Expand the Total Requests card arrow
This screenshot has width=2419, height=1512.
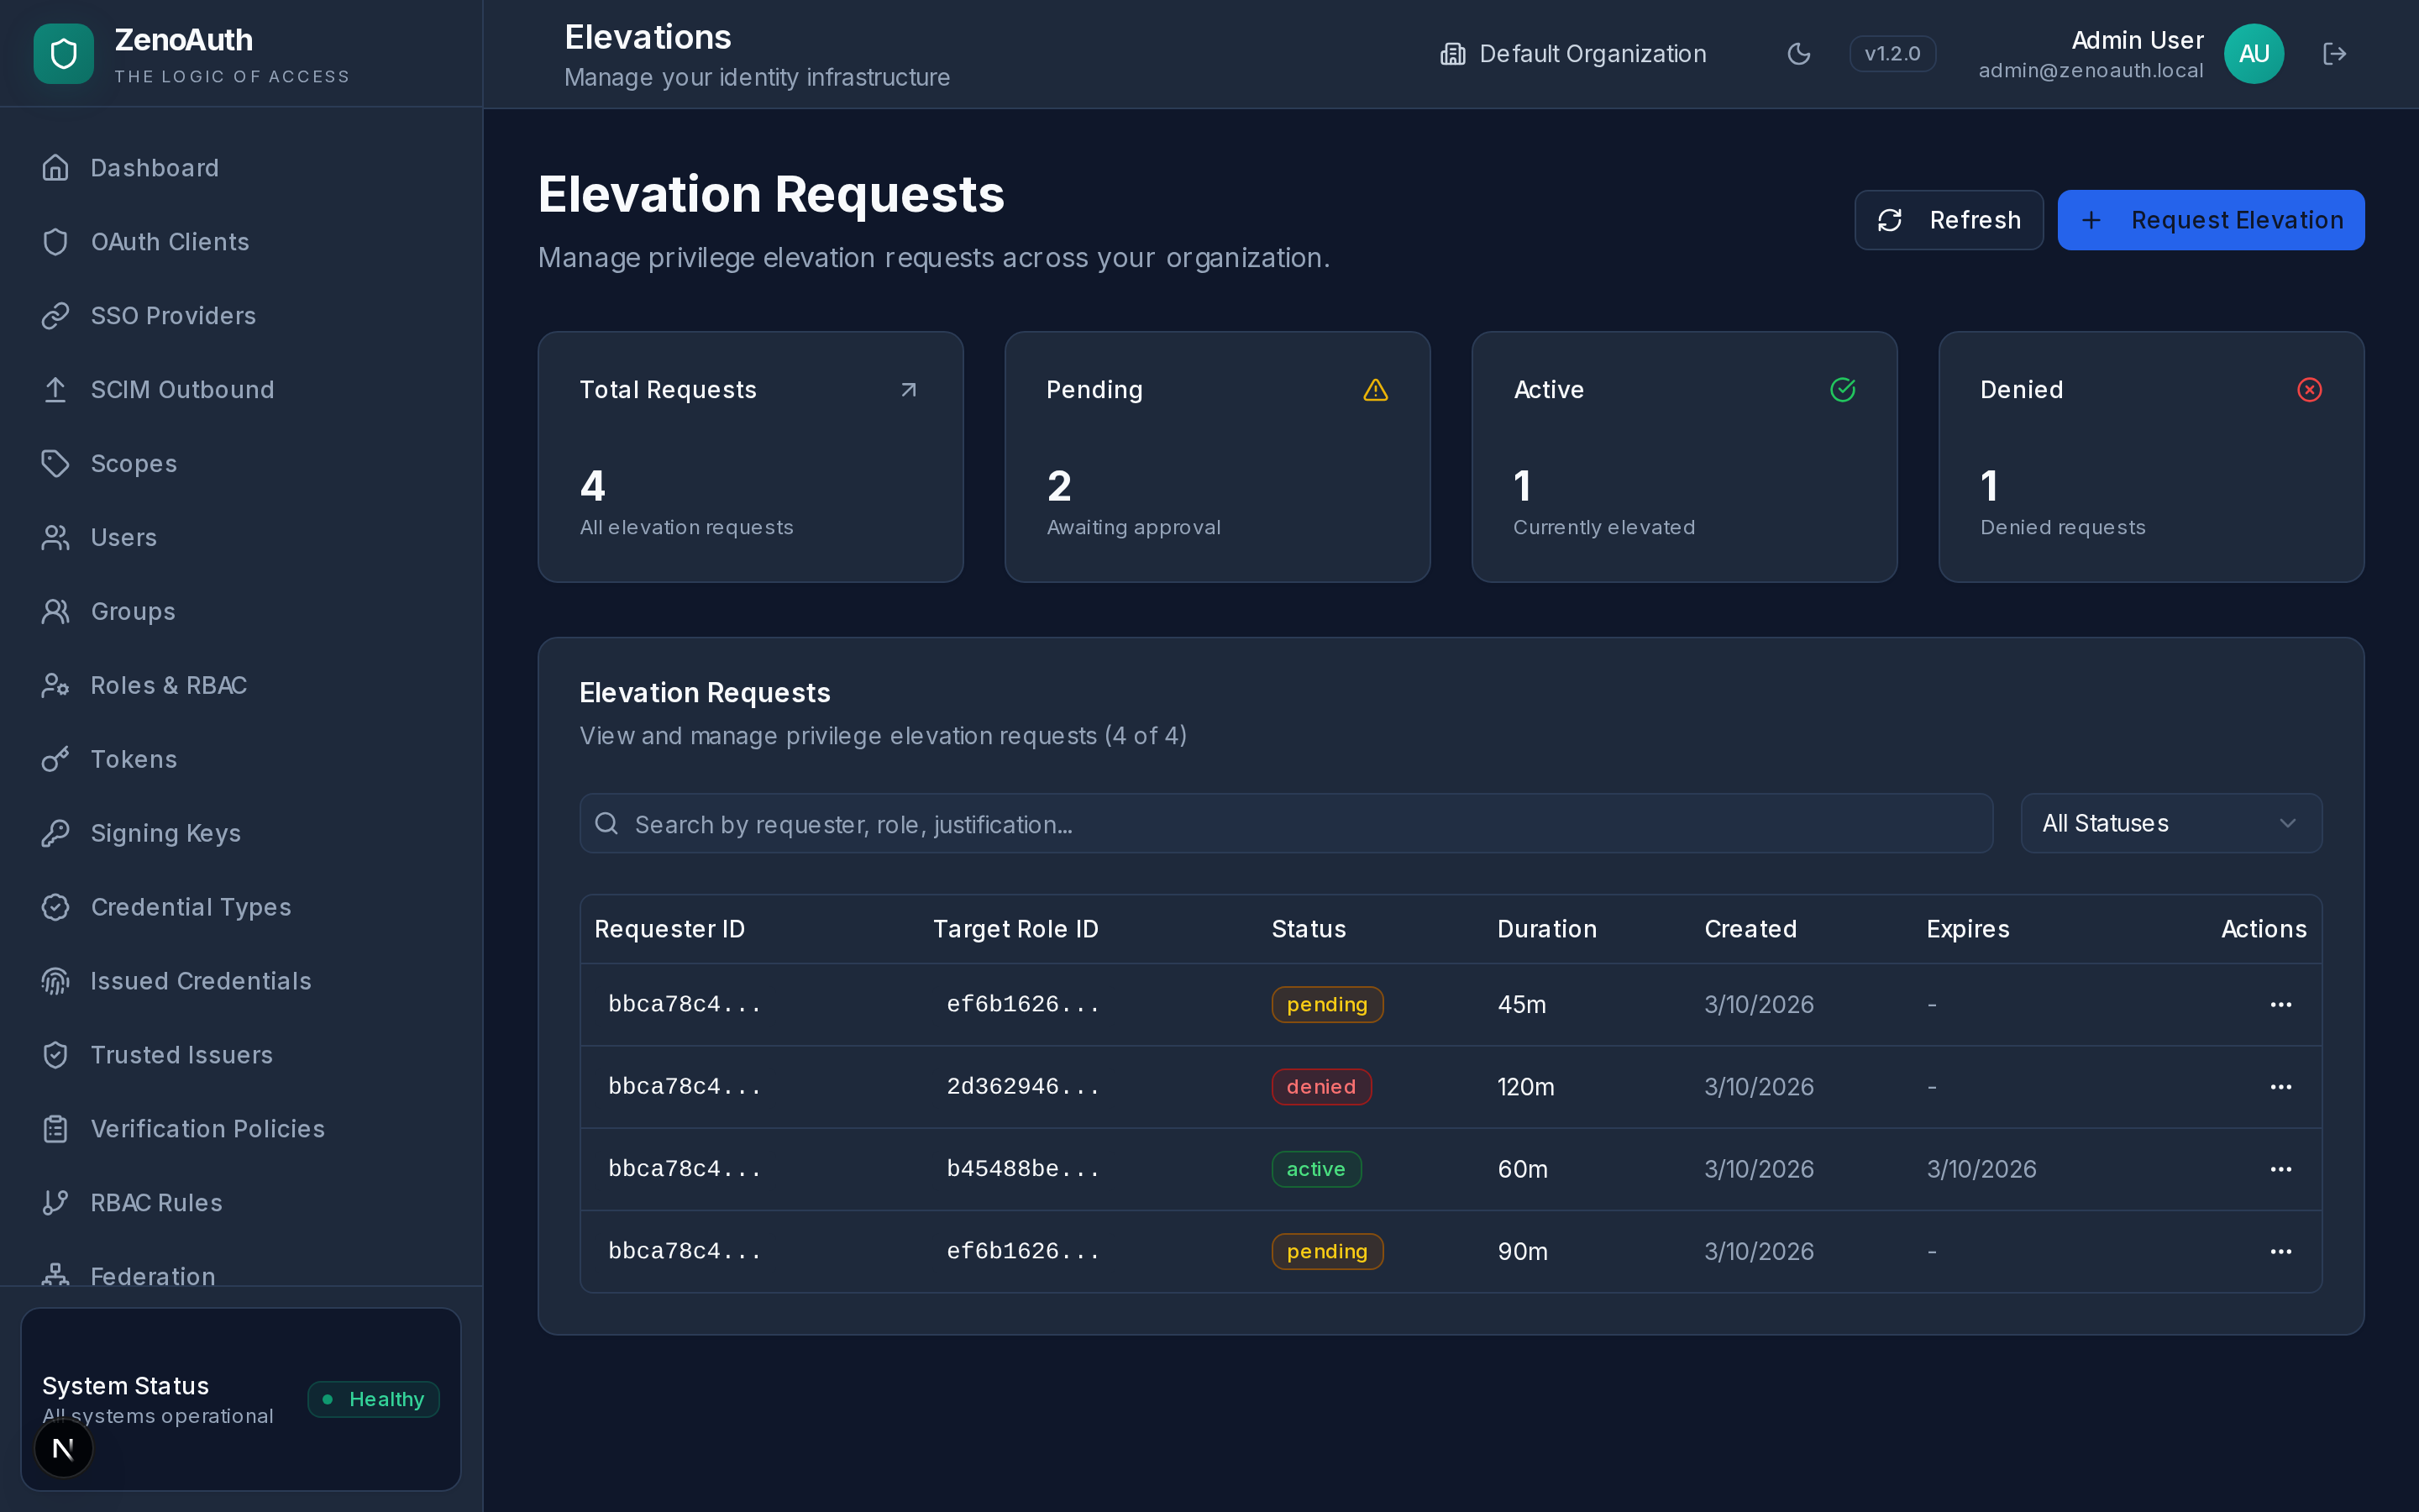click(908, 389)
